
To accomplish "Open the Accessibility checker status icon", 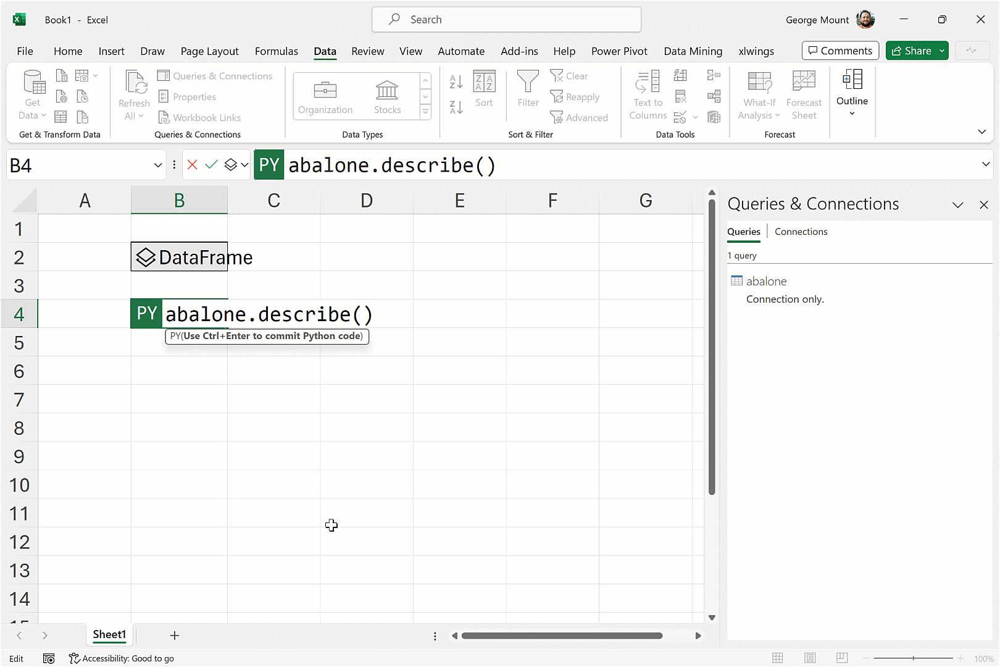I will click(x=74, y=658).
